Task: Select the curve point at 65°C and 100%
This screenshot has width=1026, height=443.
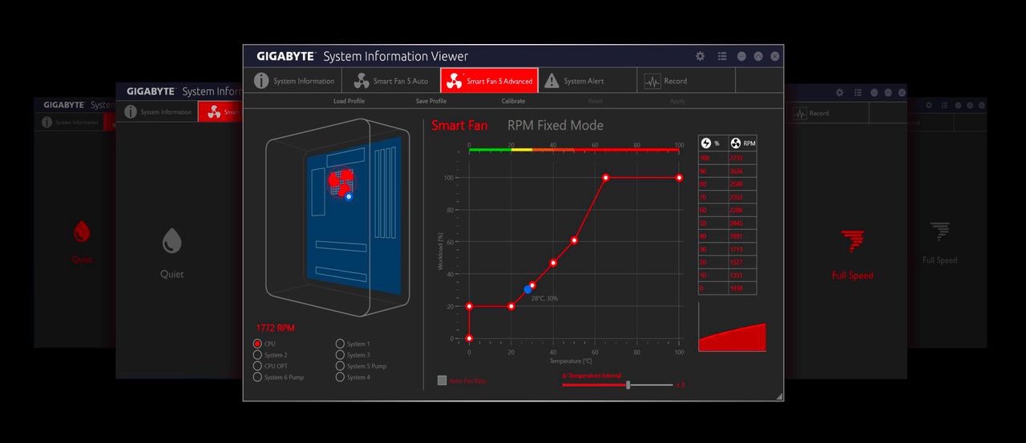Action: pyautogui.click(x=605, y=178)
